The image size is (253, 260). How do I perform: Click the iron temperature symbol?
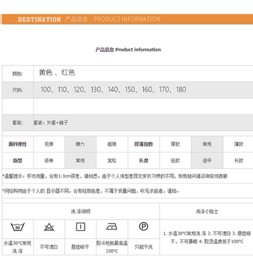coord(112,227)
